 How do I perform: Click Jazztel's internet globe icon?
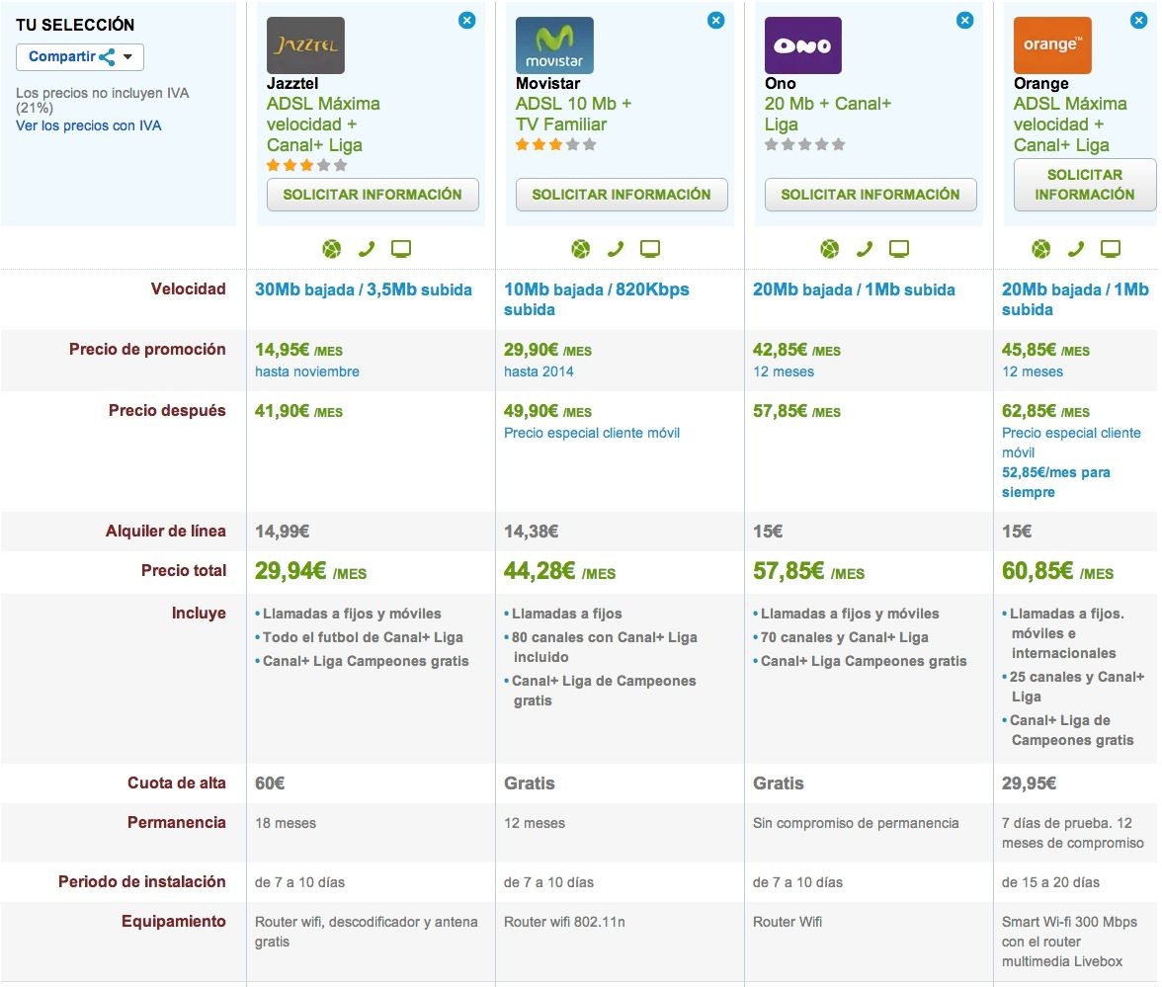point(332,249)
